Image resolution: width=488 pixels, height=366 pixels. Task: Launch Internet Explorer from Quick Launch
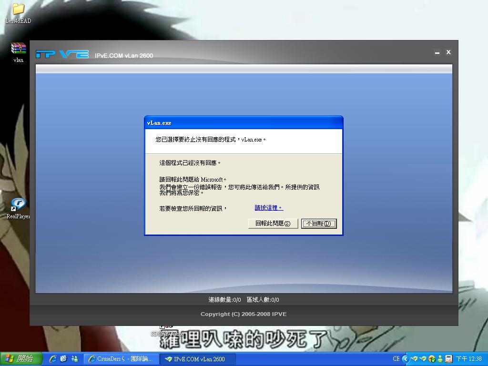[53, 359]
